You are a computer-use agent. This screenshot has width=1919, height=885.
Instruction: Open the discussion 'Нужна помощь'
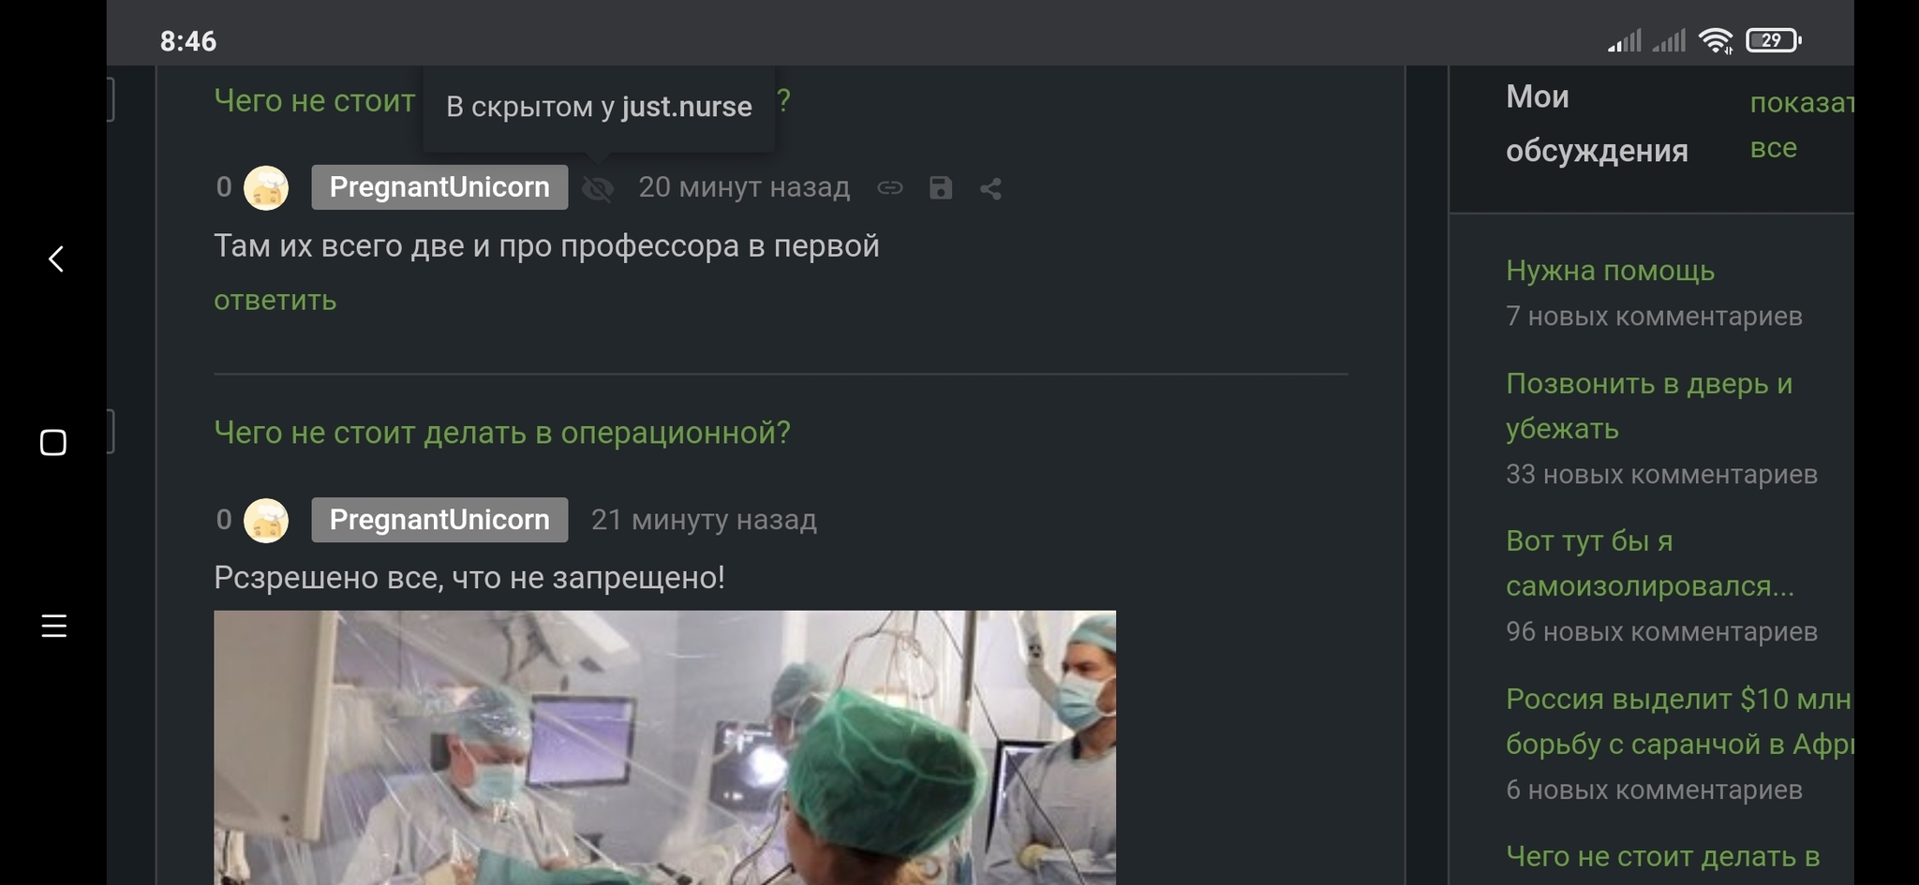tap(1610, 271)
